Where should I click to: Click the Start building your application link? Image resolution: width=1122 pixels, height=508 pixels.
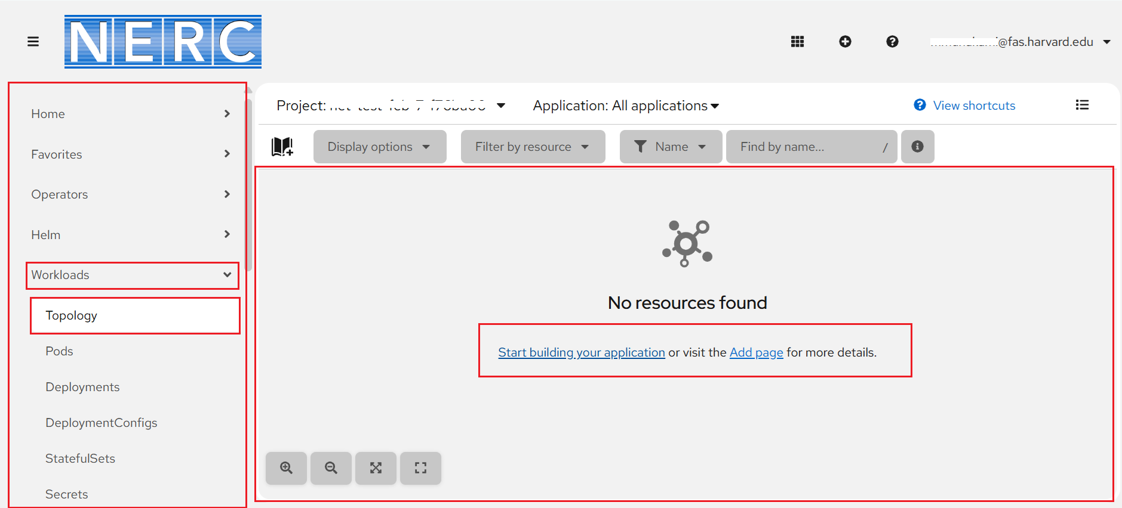point(581,352)
